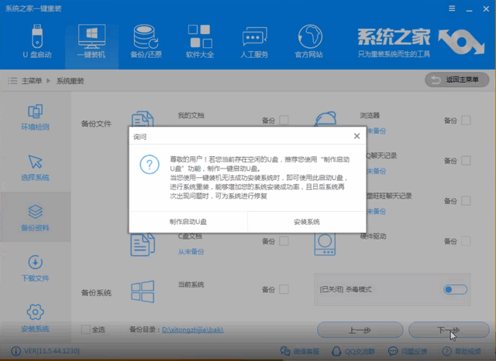496x361 pixels.
Task: Select the 安装系统 gear step in the sidebar
Action: click(35, 316)
